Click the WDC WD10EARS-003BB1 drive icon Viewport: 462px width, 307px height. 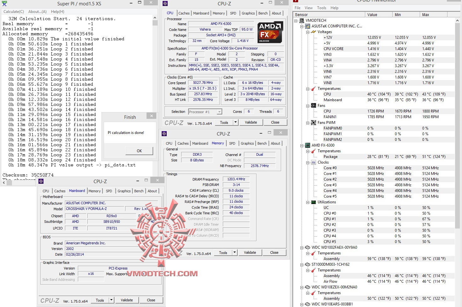pos(308,304)
